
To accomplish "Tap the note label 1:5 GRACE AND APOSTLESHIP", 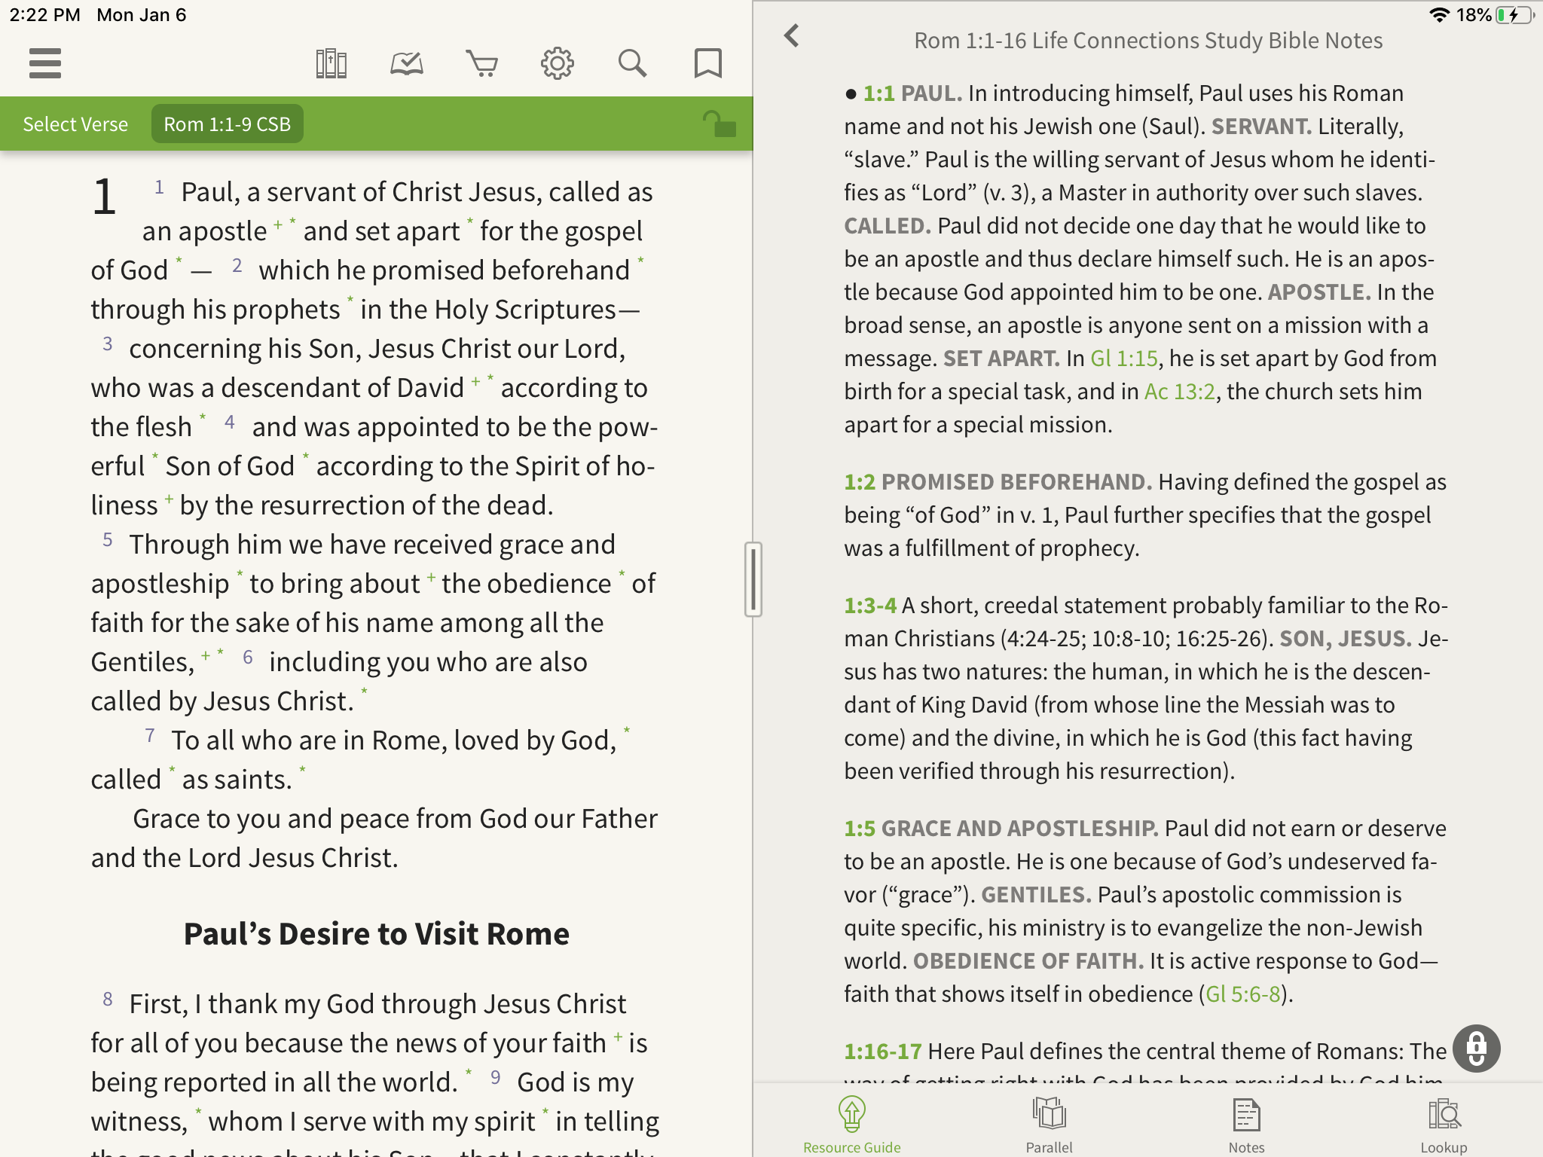I will (1001, 828).
